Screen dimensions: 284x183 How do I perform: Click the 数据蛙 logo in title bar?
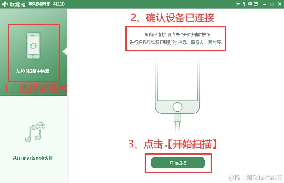[x=13, y=4]
